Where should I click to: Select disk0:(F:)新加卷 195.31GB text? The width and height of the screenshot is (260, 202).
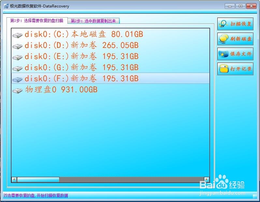click(x=81, y=79)
